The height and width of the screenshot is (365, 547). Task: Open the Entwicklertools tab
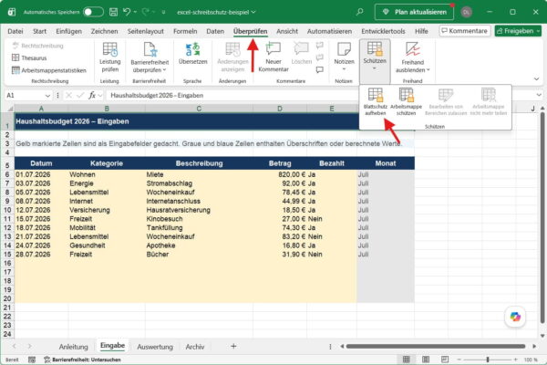383,31
